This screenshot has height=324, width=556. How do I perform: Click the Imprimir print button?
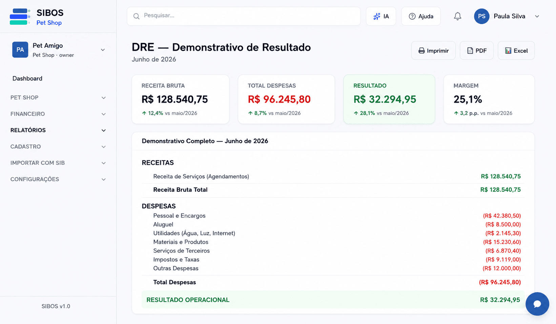pos(433,50)
